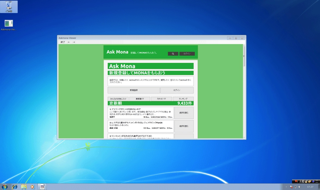Viewport: 320px width, 190px height.
Task: Open Windows Media Player from the taskbar
Action: 33,187
